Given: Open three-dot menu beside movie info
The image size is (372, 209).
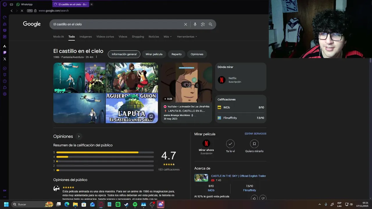Looking at the screenshot, I should 96,57.
